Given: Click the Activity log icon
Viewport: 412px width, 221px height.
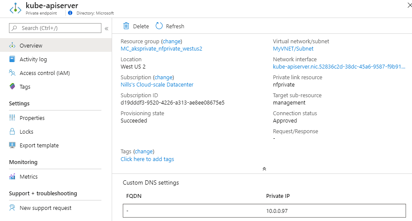Looking at the screenshot, I should click(12, 59).
